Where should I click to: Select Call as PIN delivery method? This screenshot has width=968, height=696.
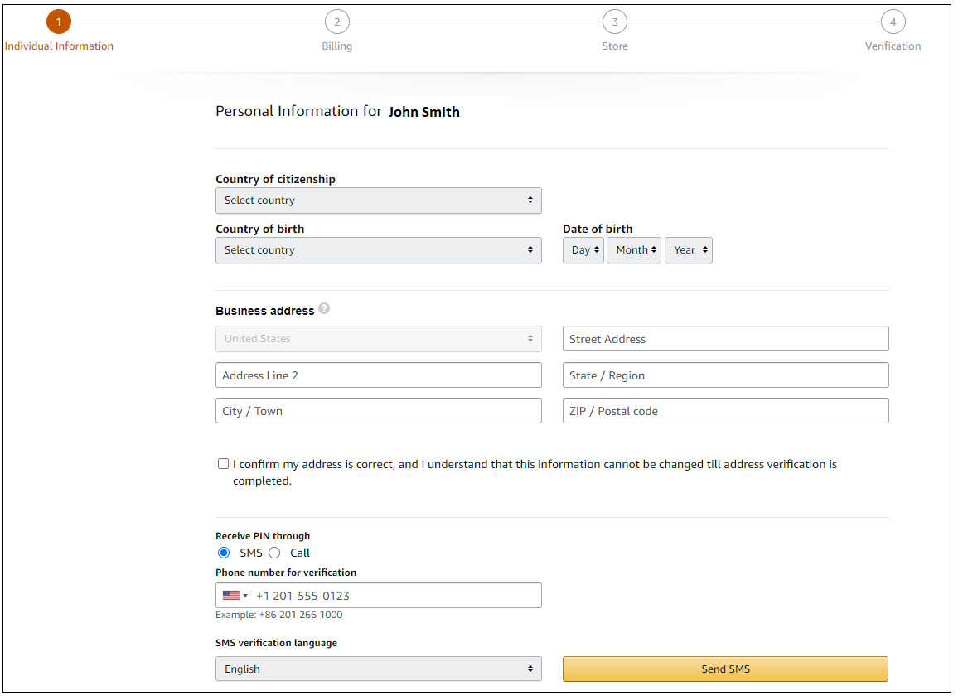click(x=274, y=553)
